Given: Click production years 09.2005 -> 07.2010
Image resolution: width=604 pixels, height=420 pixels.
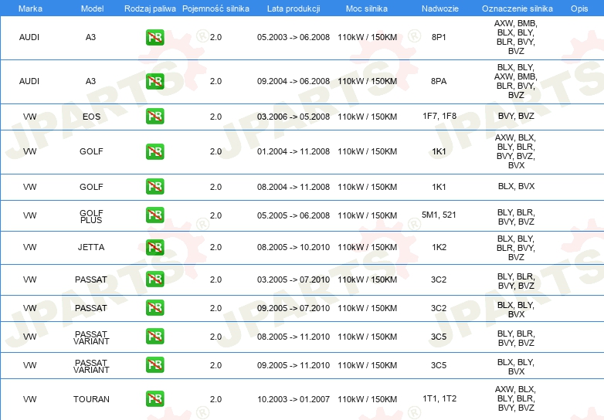Looking at the screenshot, I should (x=294, y=308).
